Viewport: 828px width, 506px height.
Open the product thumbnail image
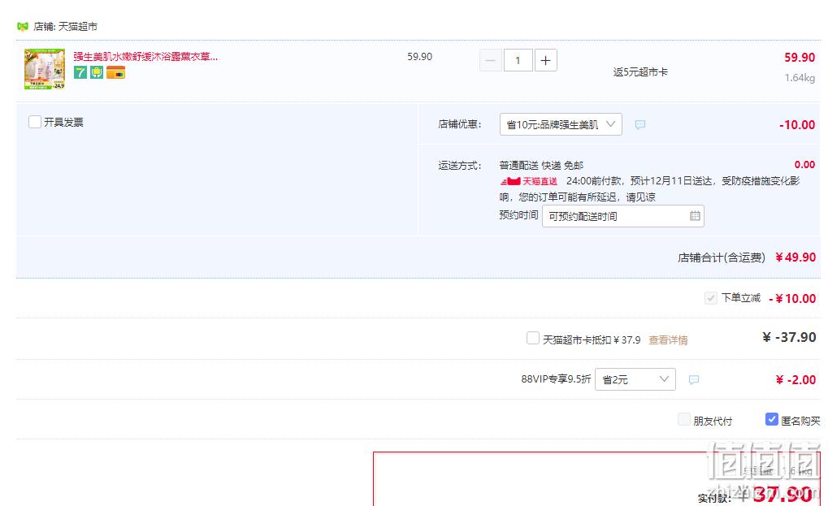pyautogui.click(x=45, y=69)
